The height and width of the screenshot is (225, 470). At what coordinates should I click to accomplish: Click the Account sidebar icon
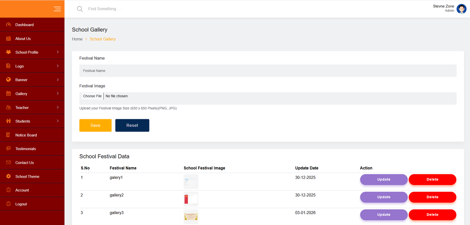(x=9, y=190)
